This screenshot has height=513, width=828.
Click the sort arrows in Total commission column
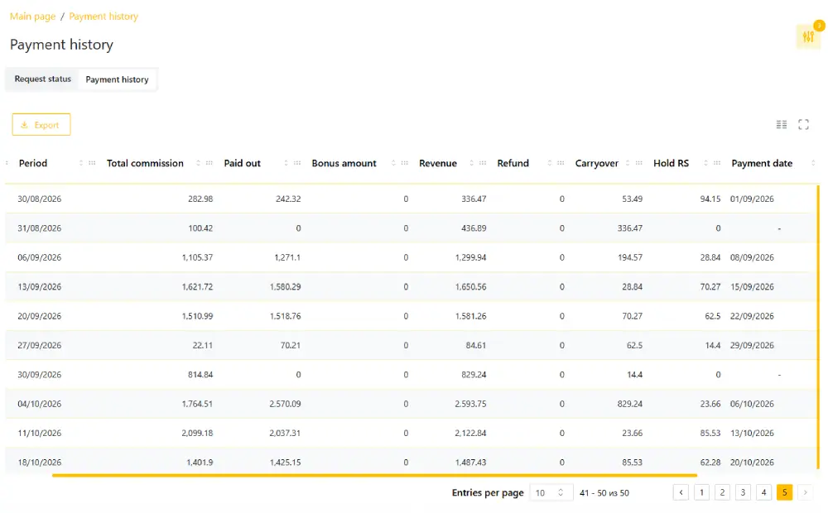tap(198, 163)
